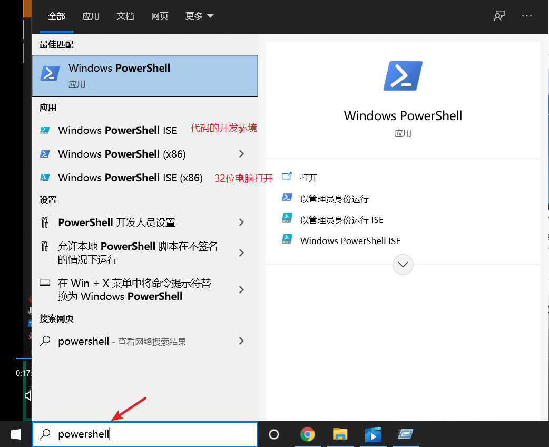Click the 打开 open icon in preview pane

[x=287, y=176]
